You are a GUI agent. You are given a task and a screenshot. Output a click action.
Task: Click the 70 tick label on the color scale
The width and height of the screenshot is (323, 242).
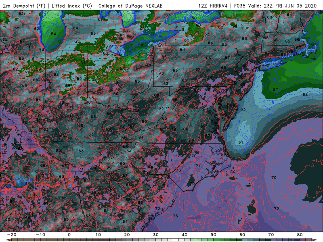tap(271, 235)
